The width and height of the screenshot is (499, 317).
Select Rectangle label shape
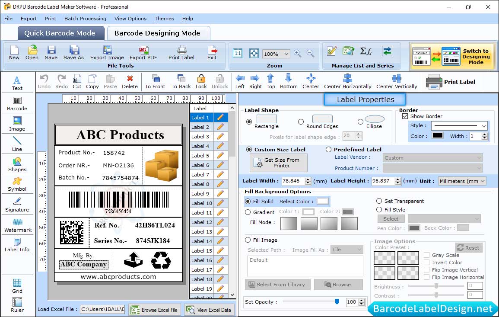pos(249,122)
